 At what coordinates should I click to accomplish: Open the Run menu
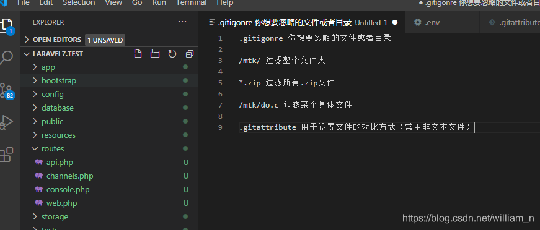pos(159,3)
